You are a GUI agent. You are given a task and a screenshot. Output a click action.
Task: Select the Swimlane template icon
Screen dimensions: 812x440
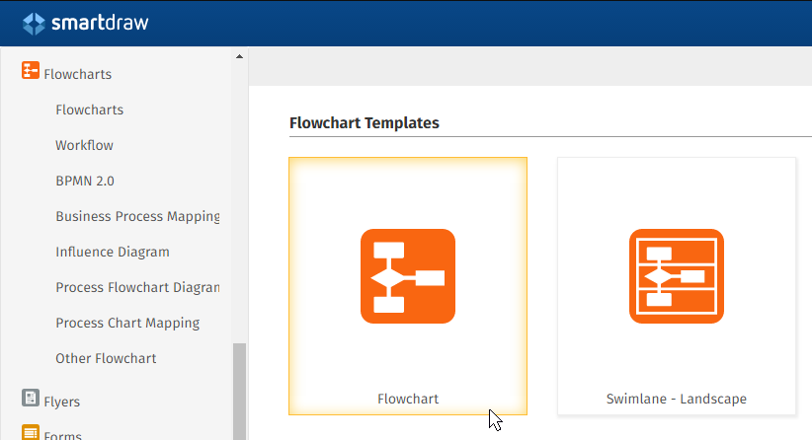676,276
